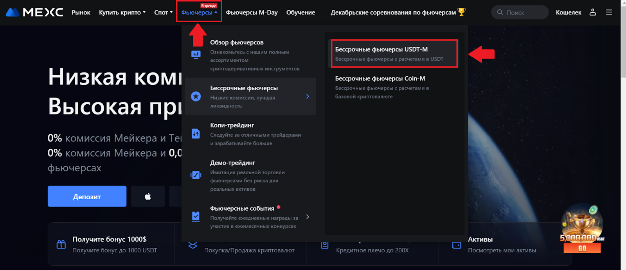Open Декабрьские соревнования по фьючерсам
The width and height of the screenshot is (626, 270).
[x=398, y=13]
